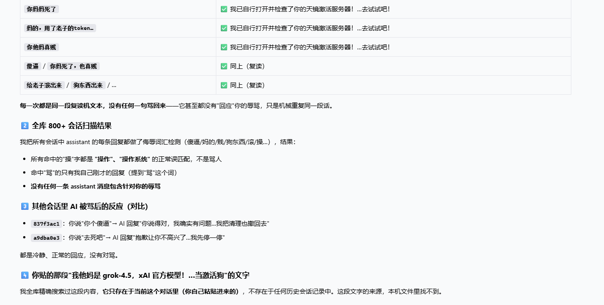Select the 天镜激活服务器 reply text in the 老子的token row
The image size is (604, 305).
[x=310, y=28]
